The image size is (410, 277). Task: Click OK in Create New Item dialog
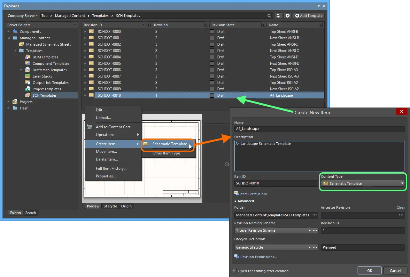click(369, 271)
